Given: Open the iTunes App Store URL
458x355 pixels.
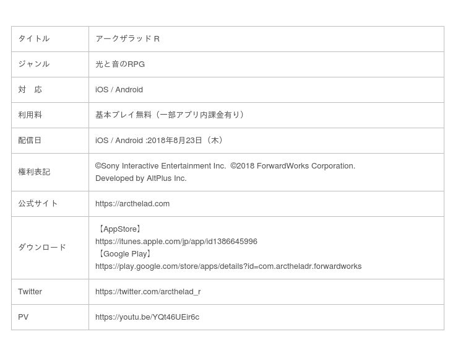Looking at the screenshot, I should point(176,242).
